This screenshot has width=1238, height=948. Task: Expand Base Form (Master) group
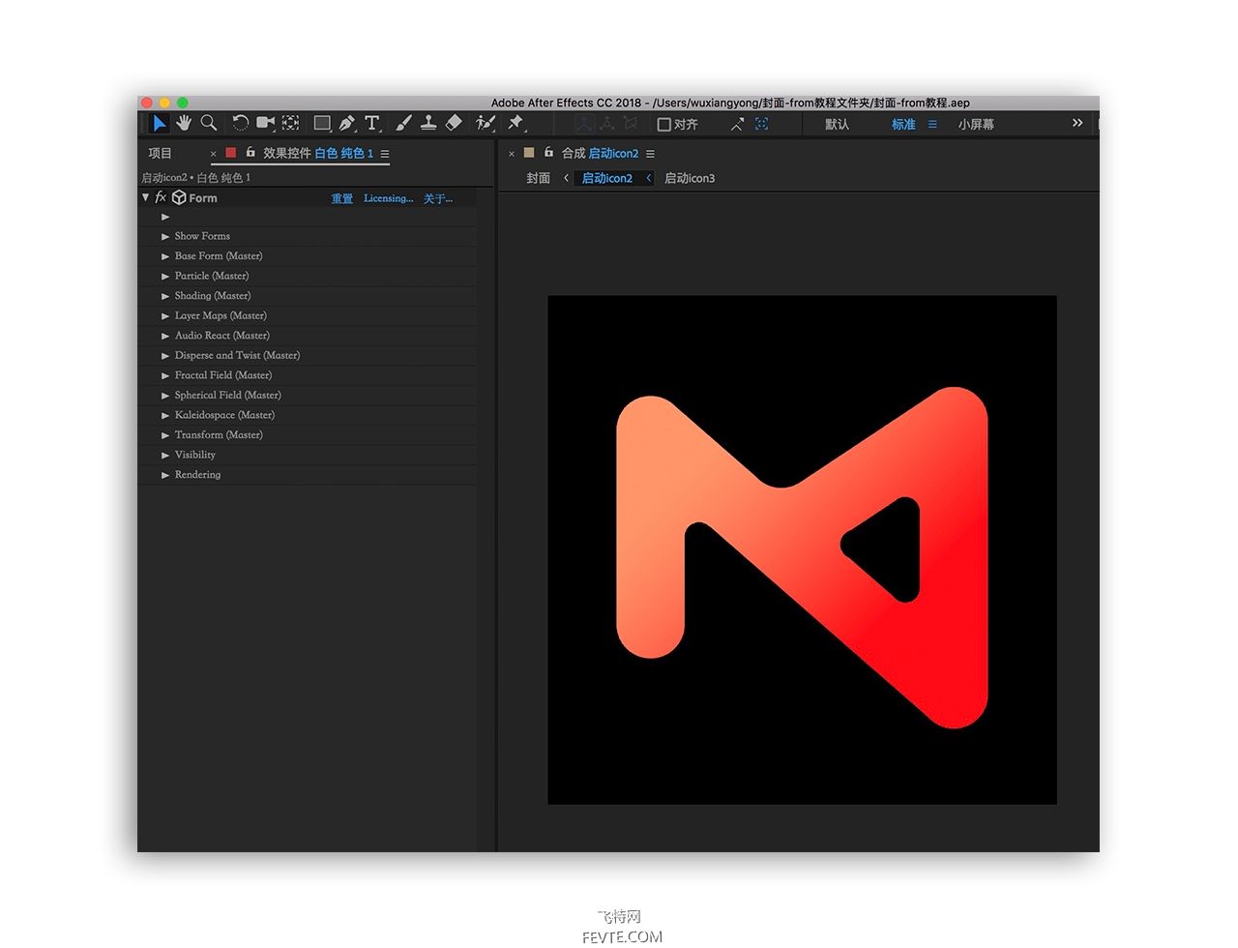(x=165, y=256)
